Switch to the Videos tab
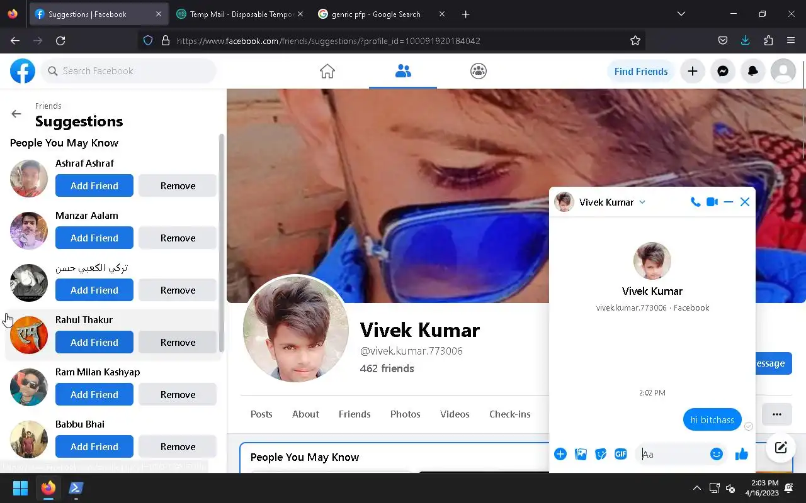The width and height of the screenshot is (806, 503). point(455,414)
